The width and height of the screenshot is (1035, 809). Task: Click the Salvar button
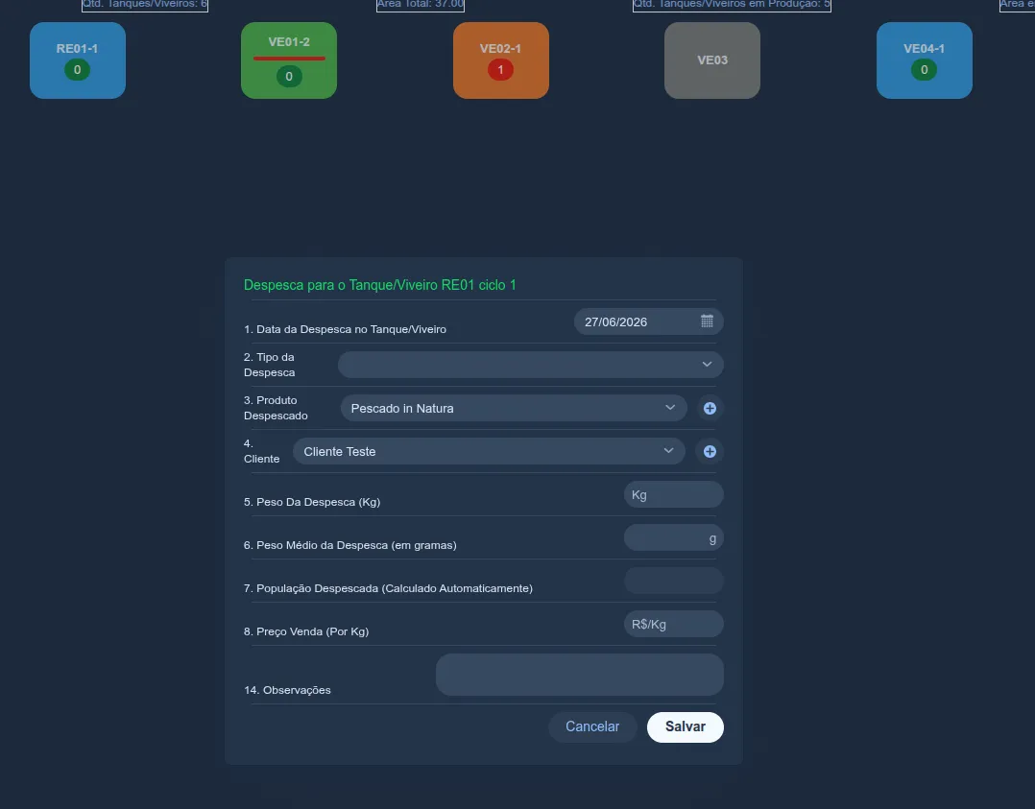[686, 726]
